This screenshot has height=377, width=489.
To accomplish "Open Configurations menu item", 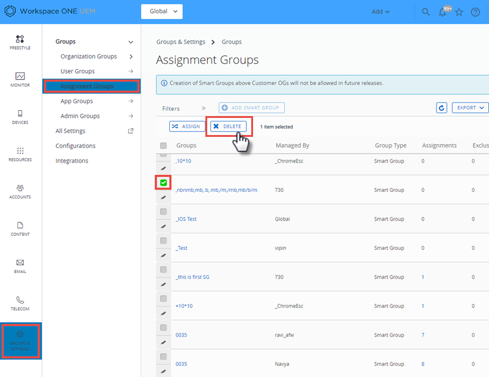I will (x=75, y=146).
